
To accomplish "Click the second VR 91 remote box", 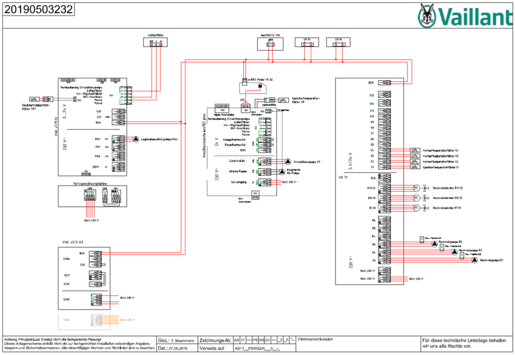I will (338, 42).
